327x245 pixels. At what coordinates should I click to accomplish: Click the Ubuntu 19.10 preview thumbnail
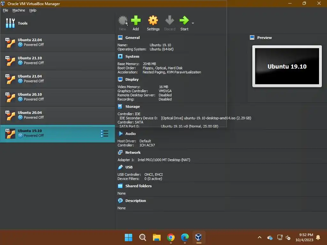click(x=287, y=66)
